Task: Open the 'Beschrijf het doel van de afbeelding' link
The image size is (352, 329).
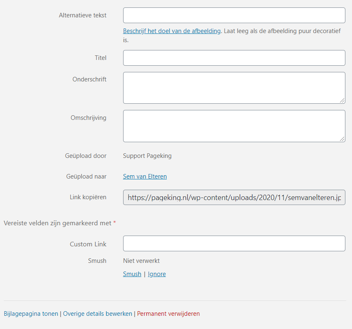Action: coord(172,31)
